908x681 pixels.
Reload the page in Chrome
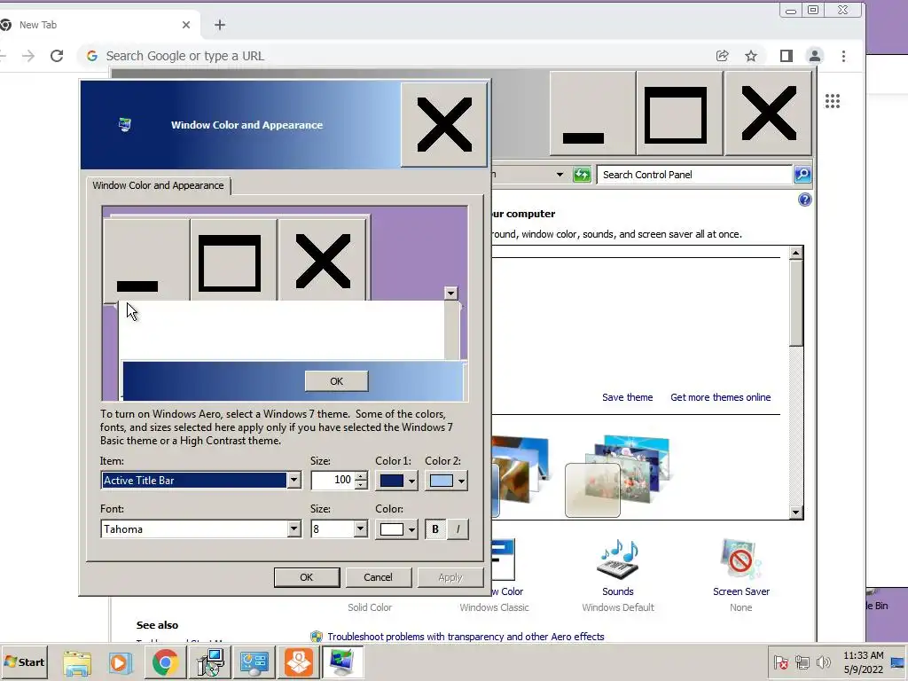(x=57, y=56)
